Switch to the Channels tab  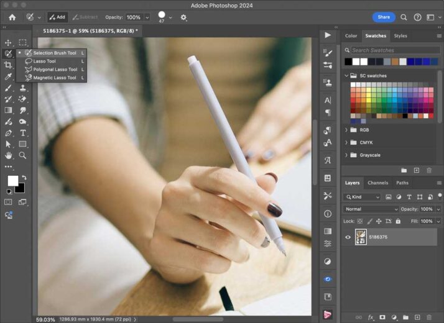point(377,183)
